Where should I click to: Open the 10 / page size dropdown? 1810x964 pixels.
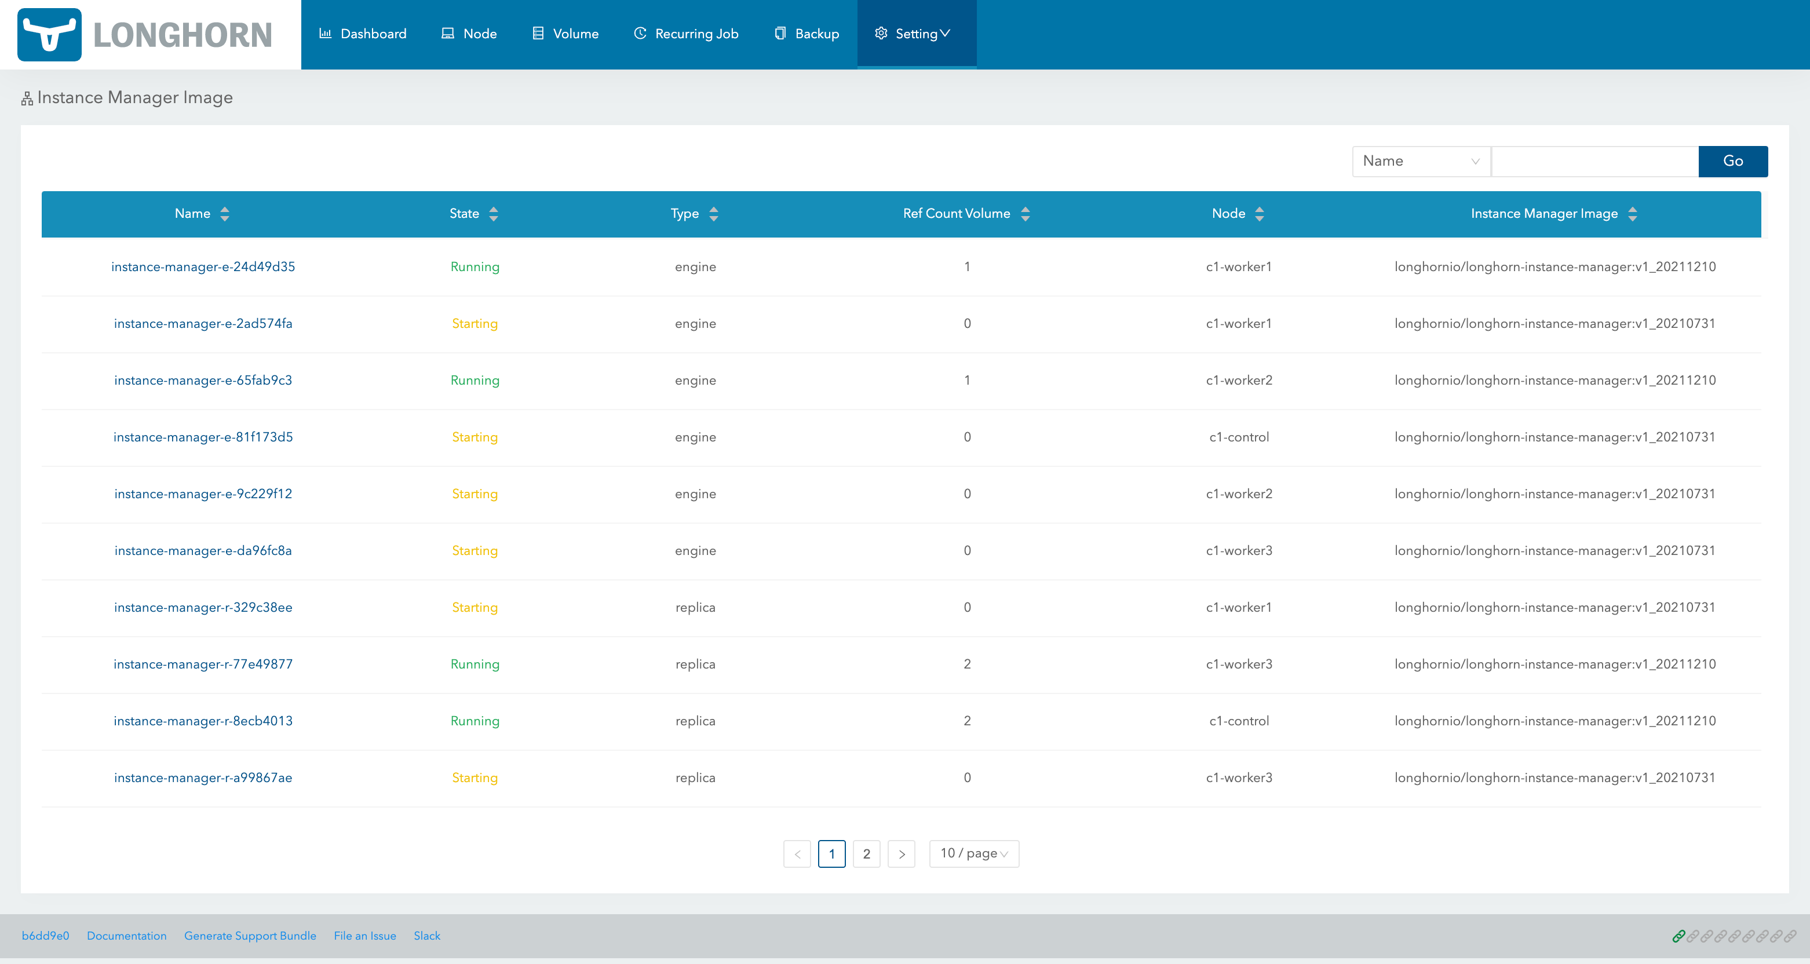(974, 854)
